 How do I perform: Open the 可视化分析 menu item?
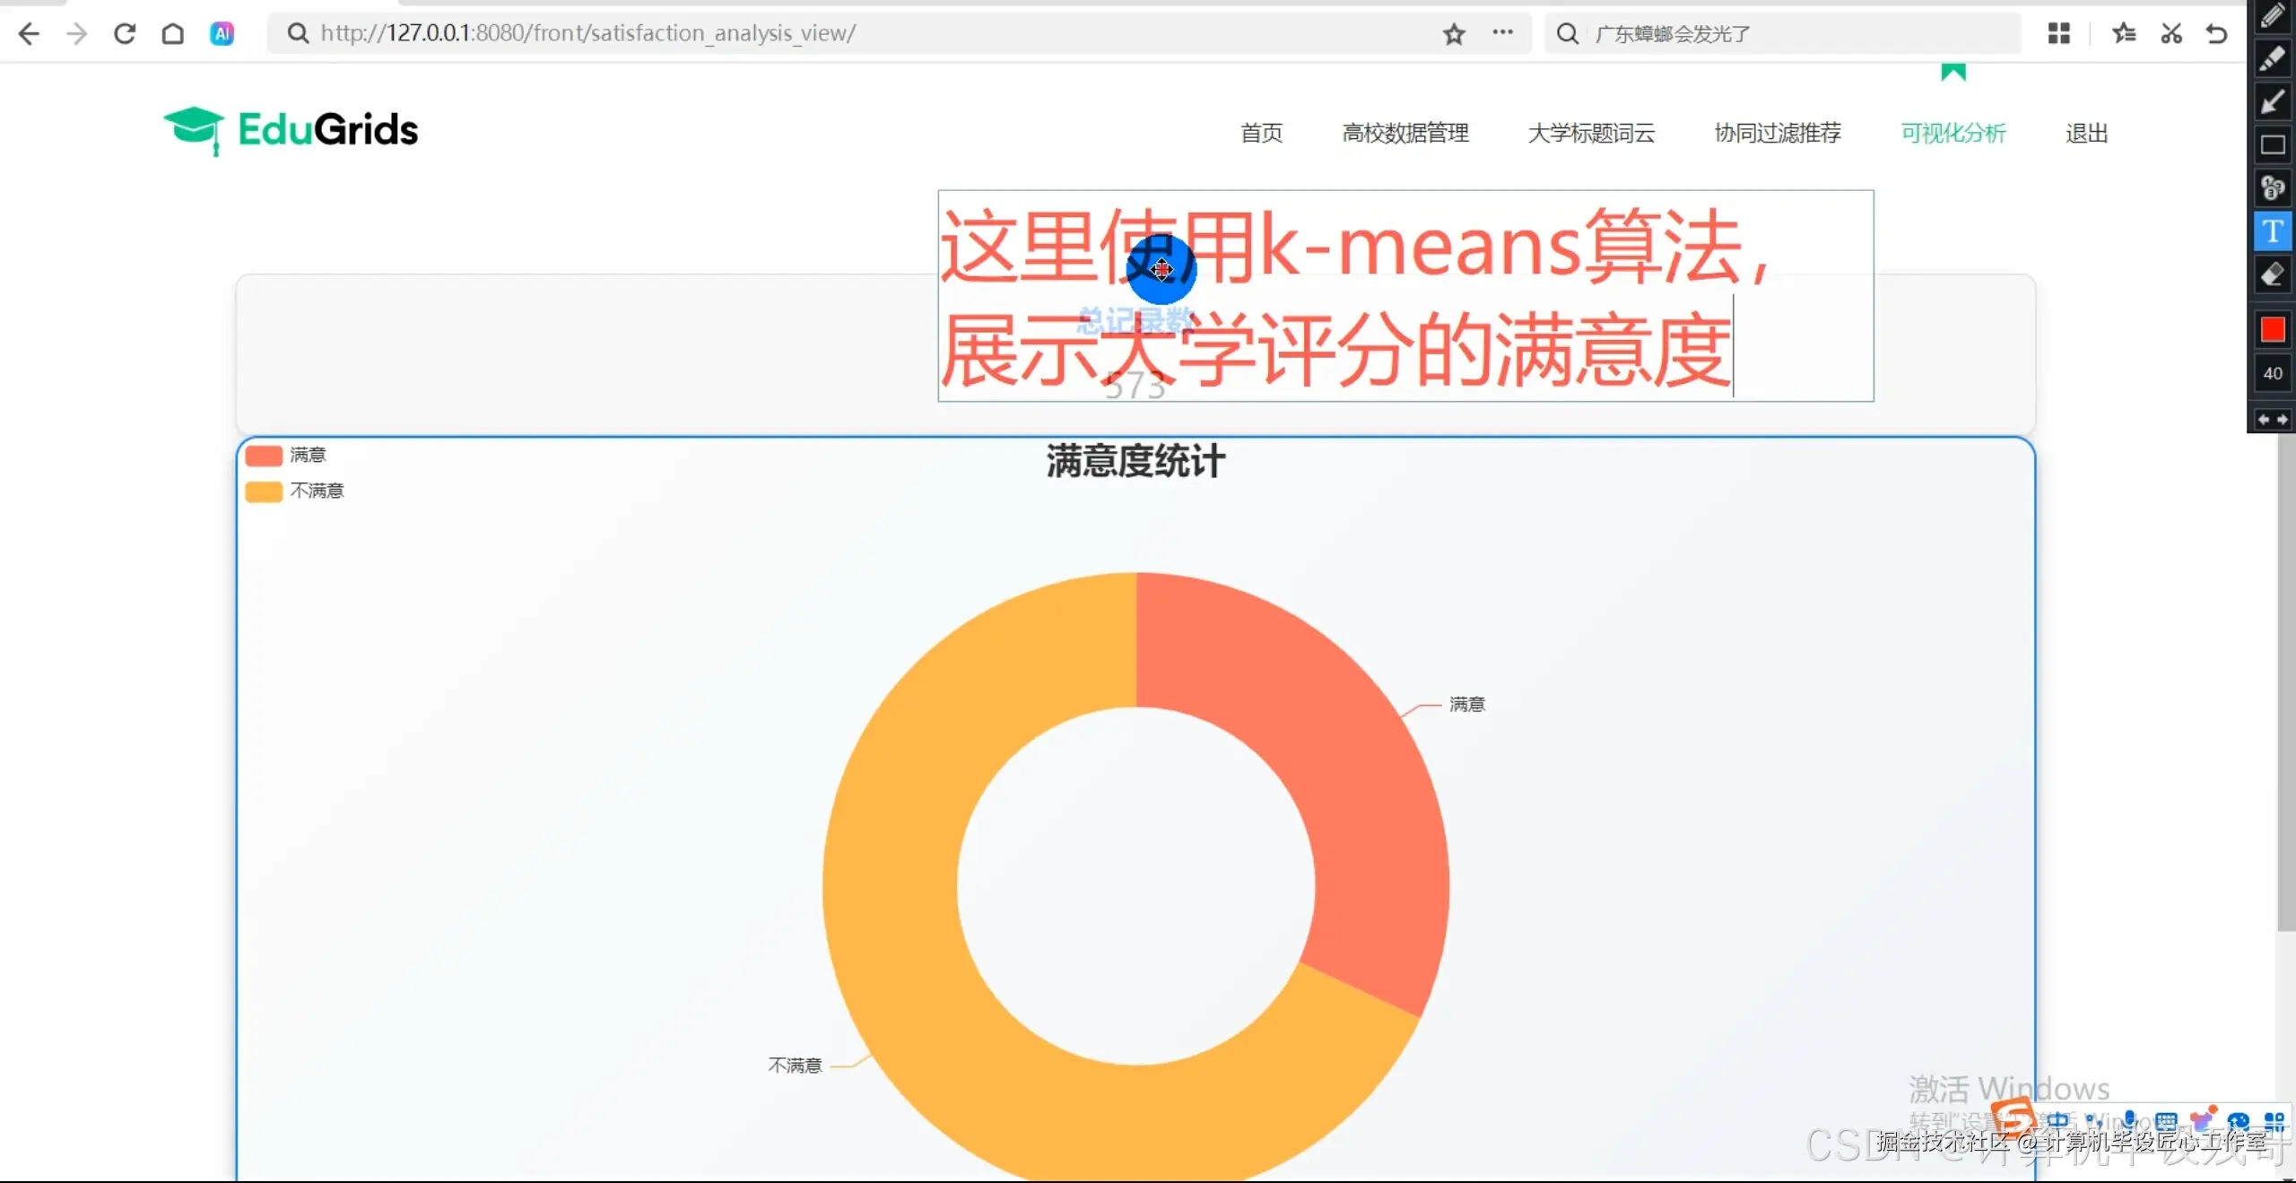(1953, 134)
